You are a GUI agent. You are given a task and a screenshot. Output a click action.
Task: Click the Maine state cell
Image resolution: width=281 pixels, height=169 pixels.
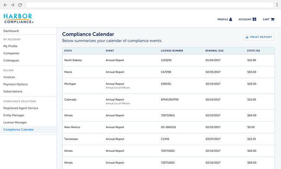tap(68, 72)
